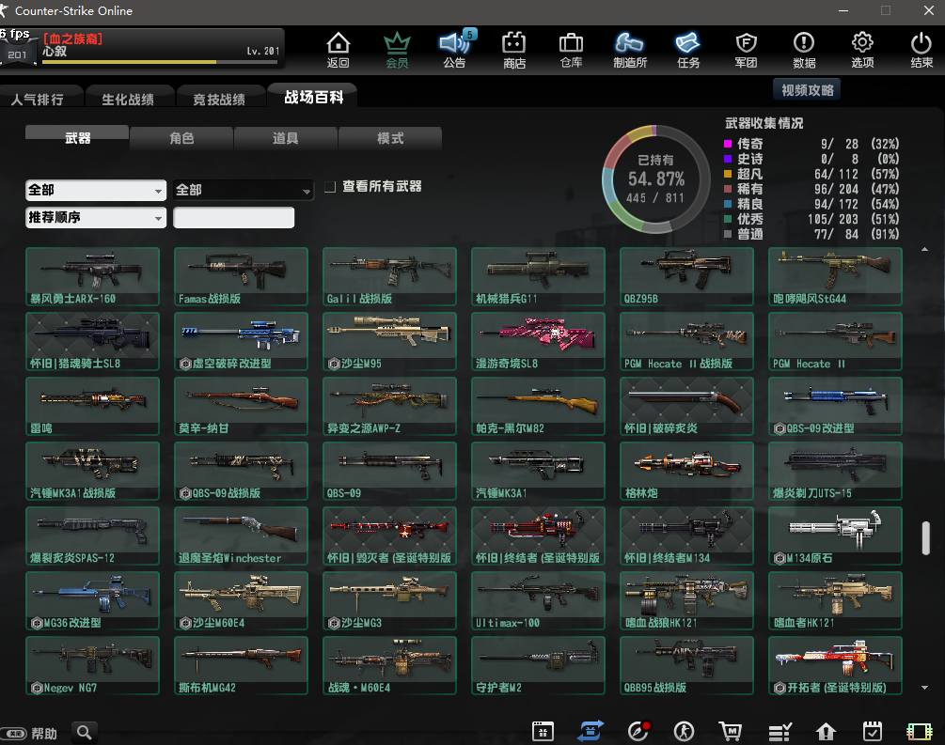Select the 咆哮飓风StG44 weapon card
945x745 pixels.
835,276
